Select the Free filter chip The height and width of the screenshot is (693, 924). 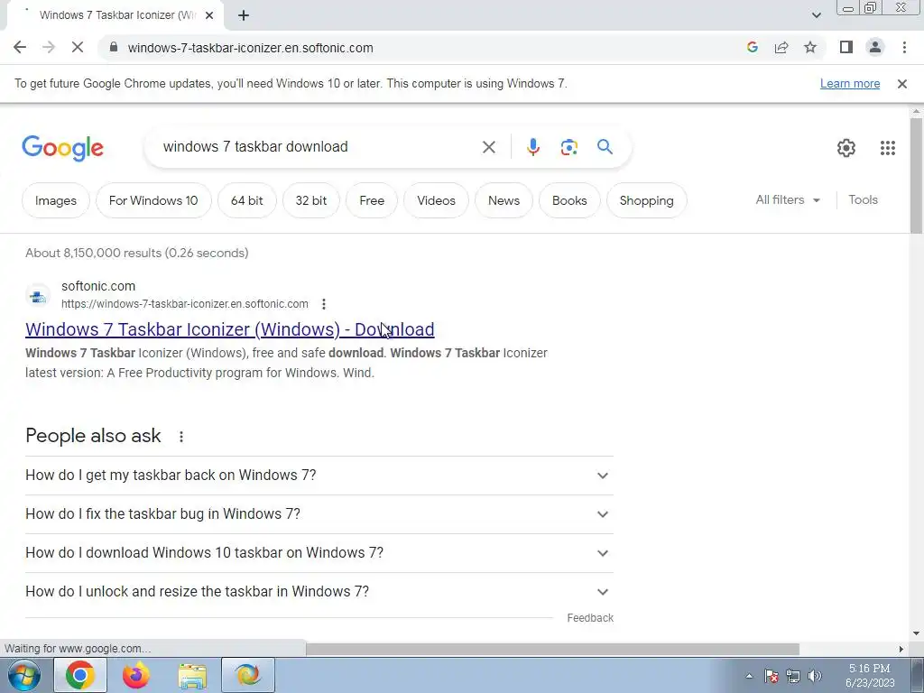click(x=372, y=200)
